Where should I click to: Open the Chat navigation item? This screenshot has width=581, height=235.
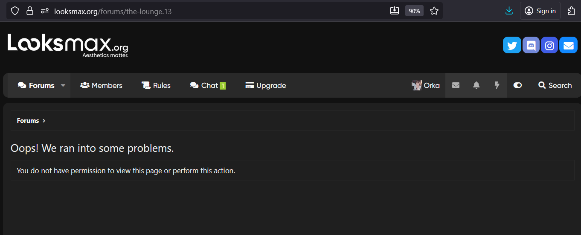click(x=208, y=85)
